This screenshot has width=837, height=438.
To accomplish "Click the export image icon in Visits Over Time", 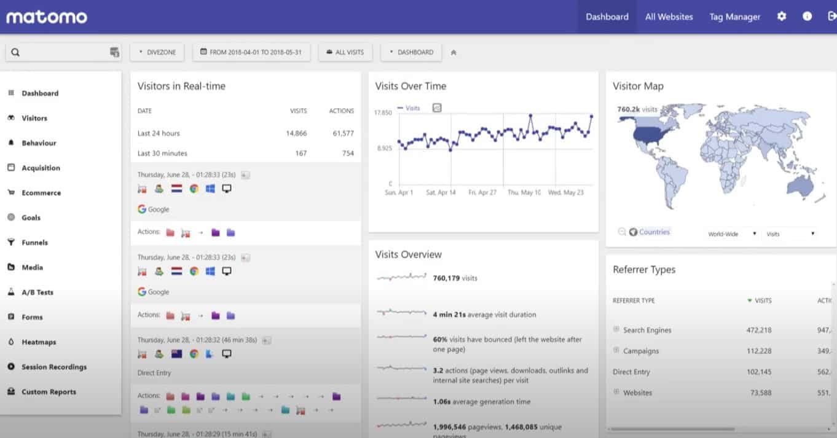I will 437,108.
